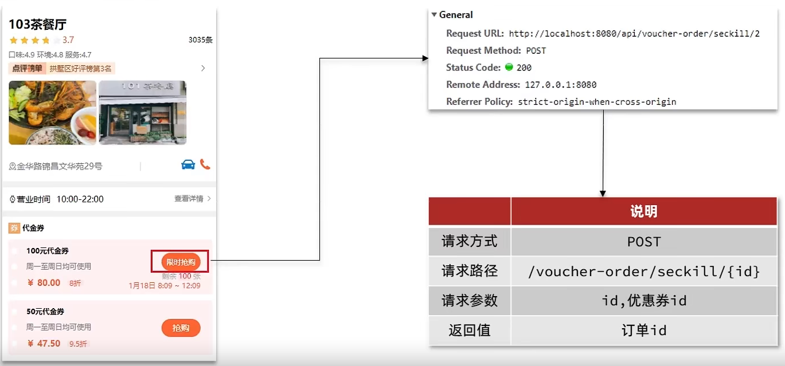Screen dimensions: 785x366
Task: Click the 说明 table header
Action: click(644, 211)
